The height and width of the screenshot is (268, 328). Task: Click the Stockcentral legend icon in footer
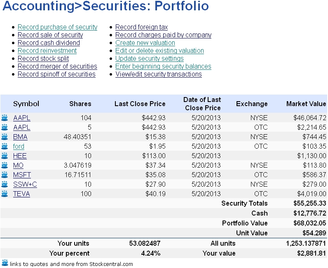click(x=5, y=263)
